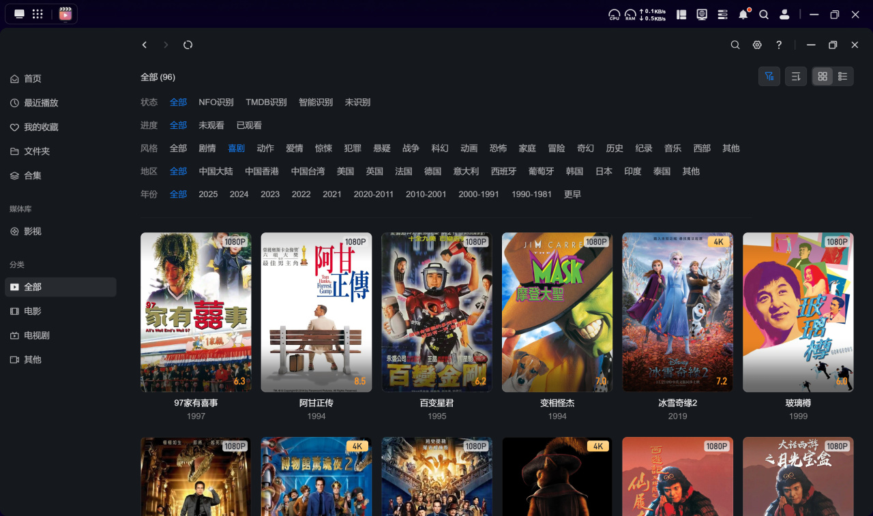Open 合集 collections
The height and width of the screenshot is (516, 873).
click(61, 175)
